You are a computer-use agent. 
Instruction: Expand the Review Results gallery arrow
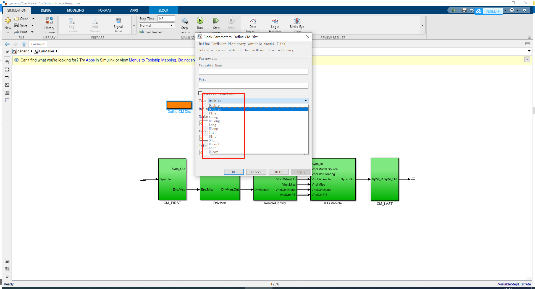click(423, 25)
